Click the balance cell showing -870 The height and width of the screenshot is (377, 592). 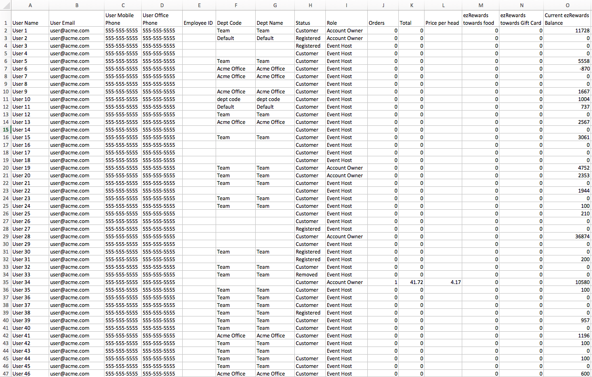[567, 69]
